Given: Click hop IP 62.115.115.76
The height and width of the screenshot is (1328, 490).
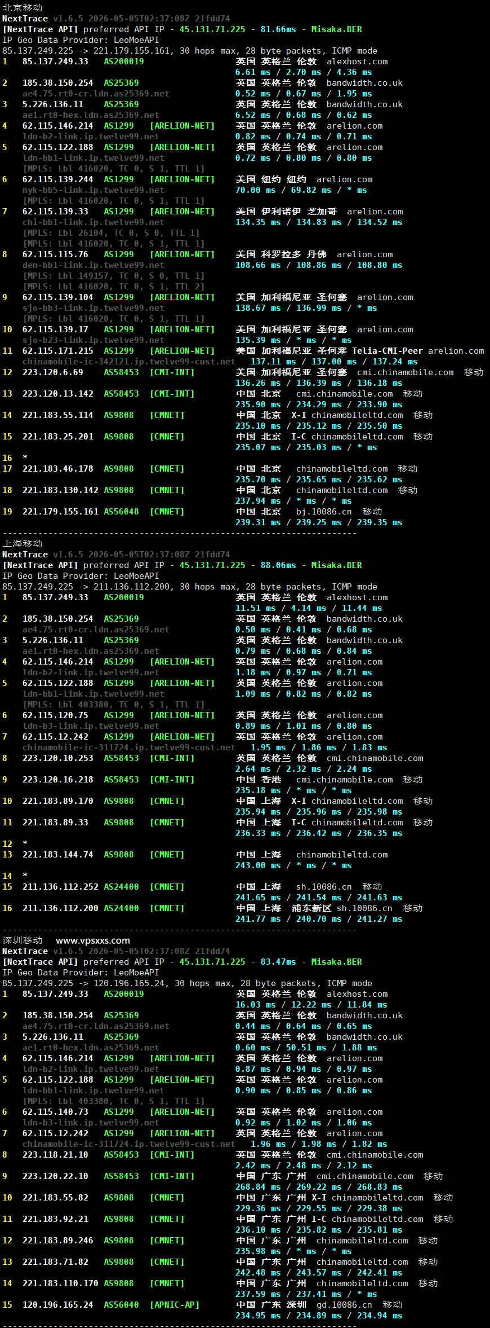Looking at the screenshot, I should [x=55, y=254].
